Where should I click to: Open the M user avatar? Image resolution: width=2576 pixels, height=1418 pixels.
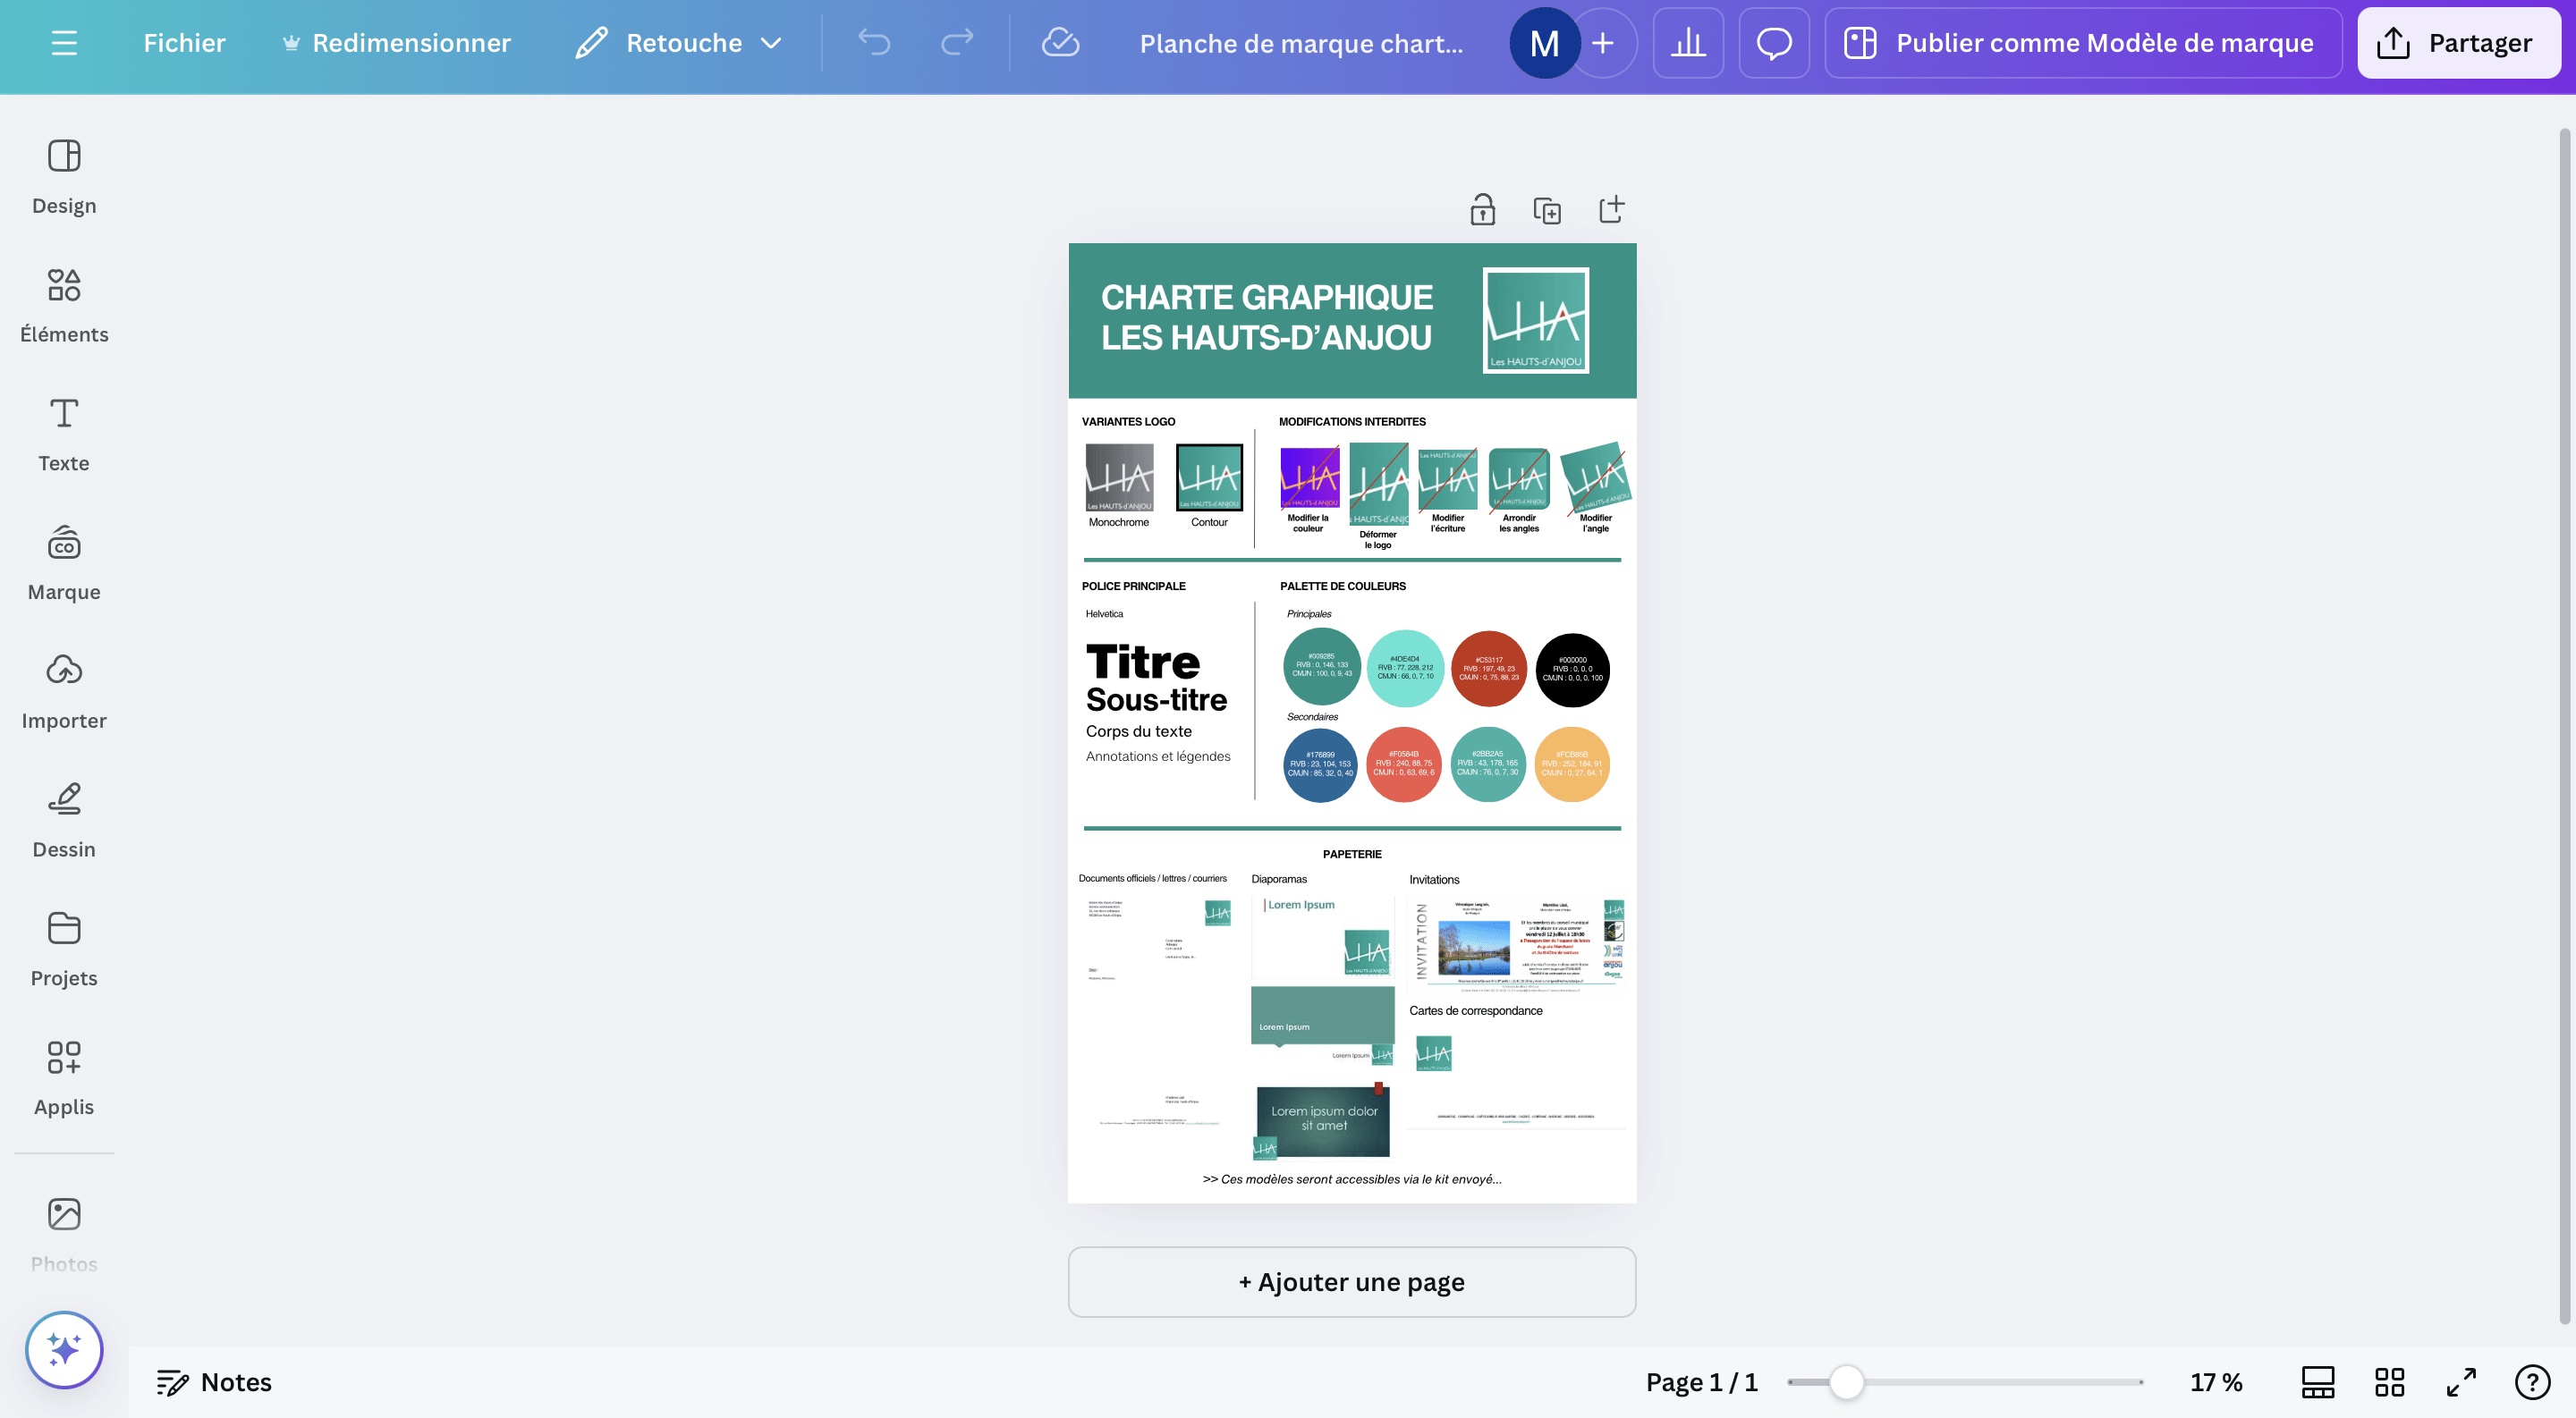pyautogui.click(x=1544, y=43)
